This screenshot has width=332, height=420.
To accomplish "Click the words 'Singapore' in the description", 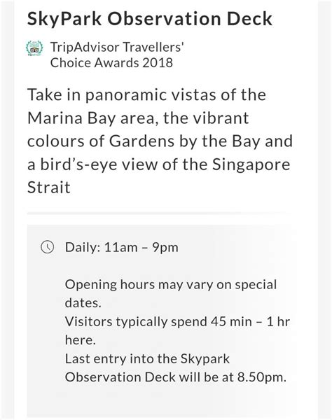I will [251, 164].
